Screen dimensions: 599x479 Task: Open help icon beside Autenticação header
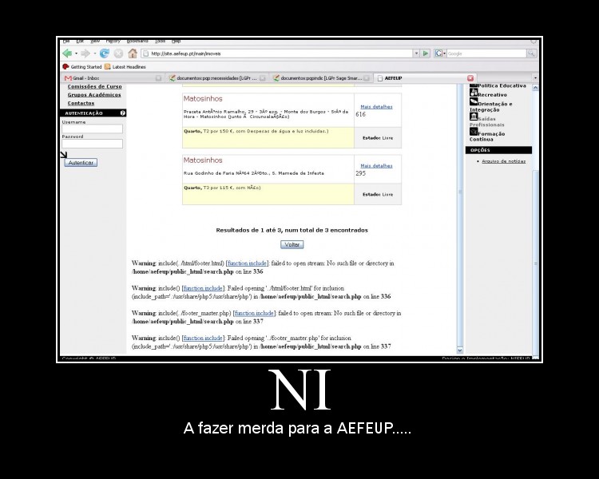tap(123, 113)
